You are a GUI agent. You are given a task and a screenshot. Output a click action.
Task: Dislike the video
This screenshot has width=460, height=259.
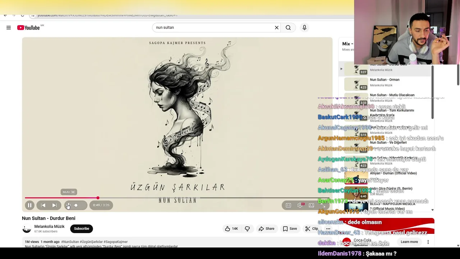[247, 228]
